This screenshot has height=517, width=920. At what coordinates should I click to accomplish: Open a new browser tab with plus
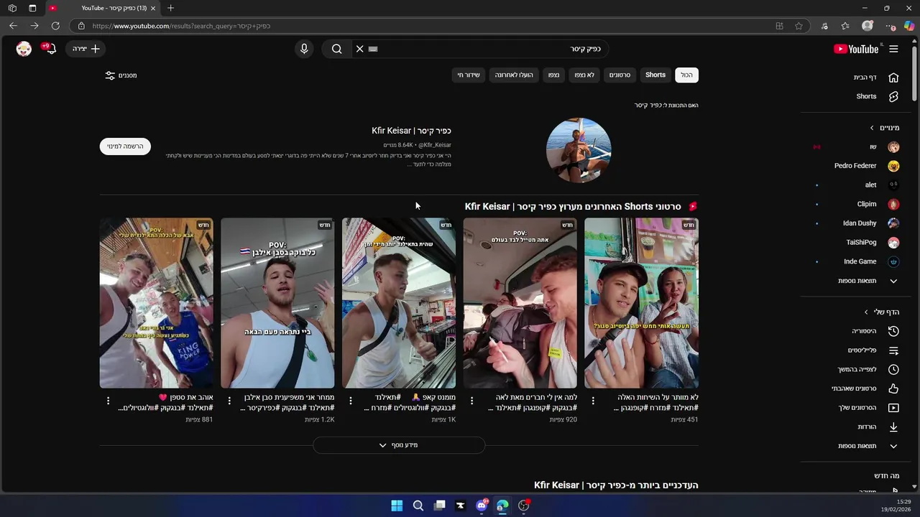[170, 8]
